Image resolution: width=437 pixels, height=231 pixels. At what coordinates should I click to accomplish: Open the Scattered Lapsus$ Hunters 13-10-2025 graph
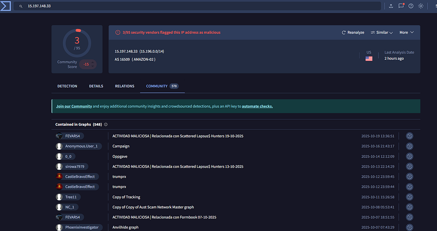point(178,167)
